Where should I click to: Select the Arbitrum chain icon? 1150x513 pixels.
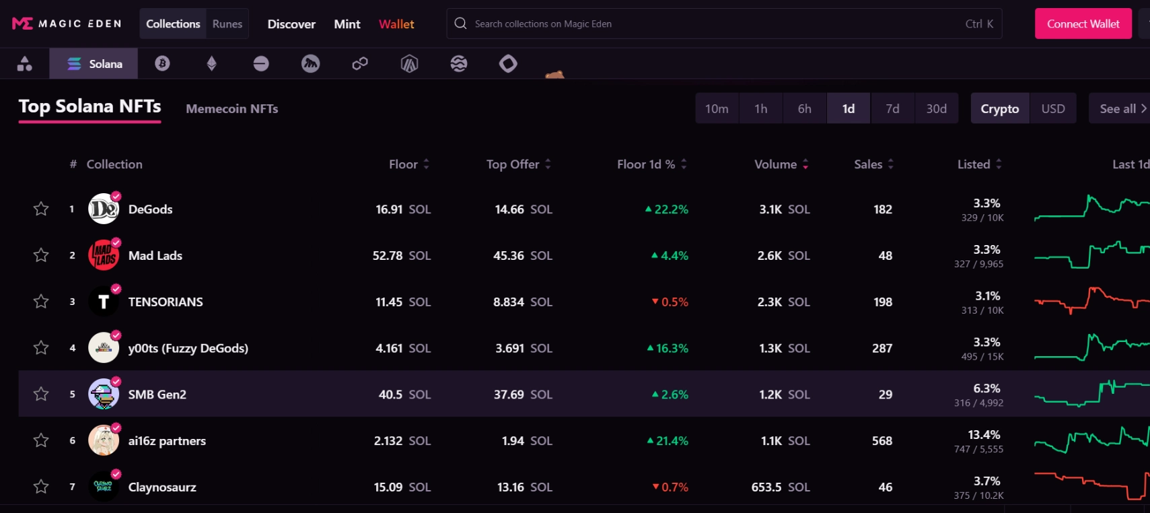point(409,64)
